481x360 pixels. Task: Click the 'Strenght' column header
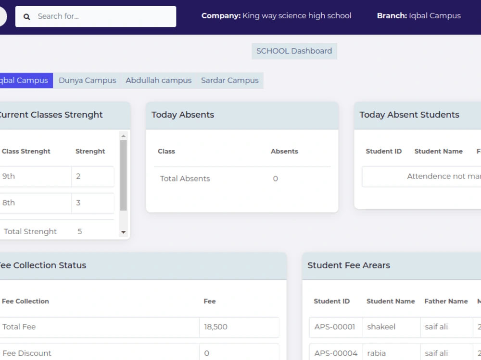click(90, 151)
